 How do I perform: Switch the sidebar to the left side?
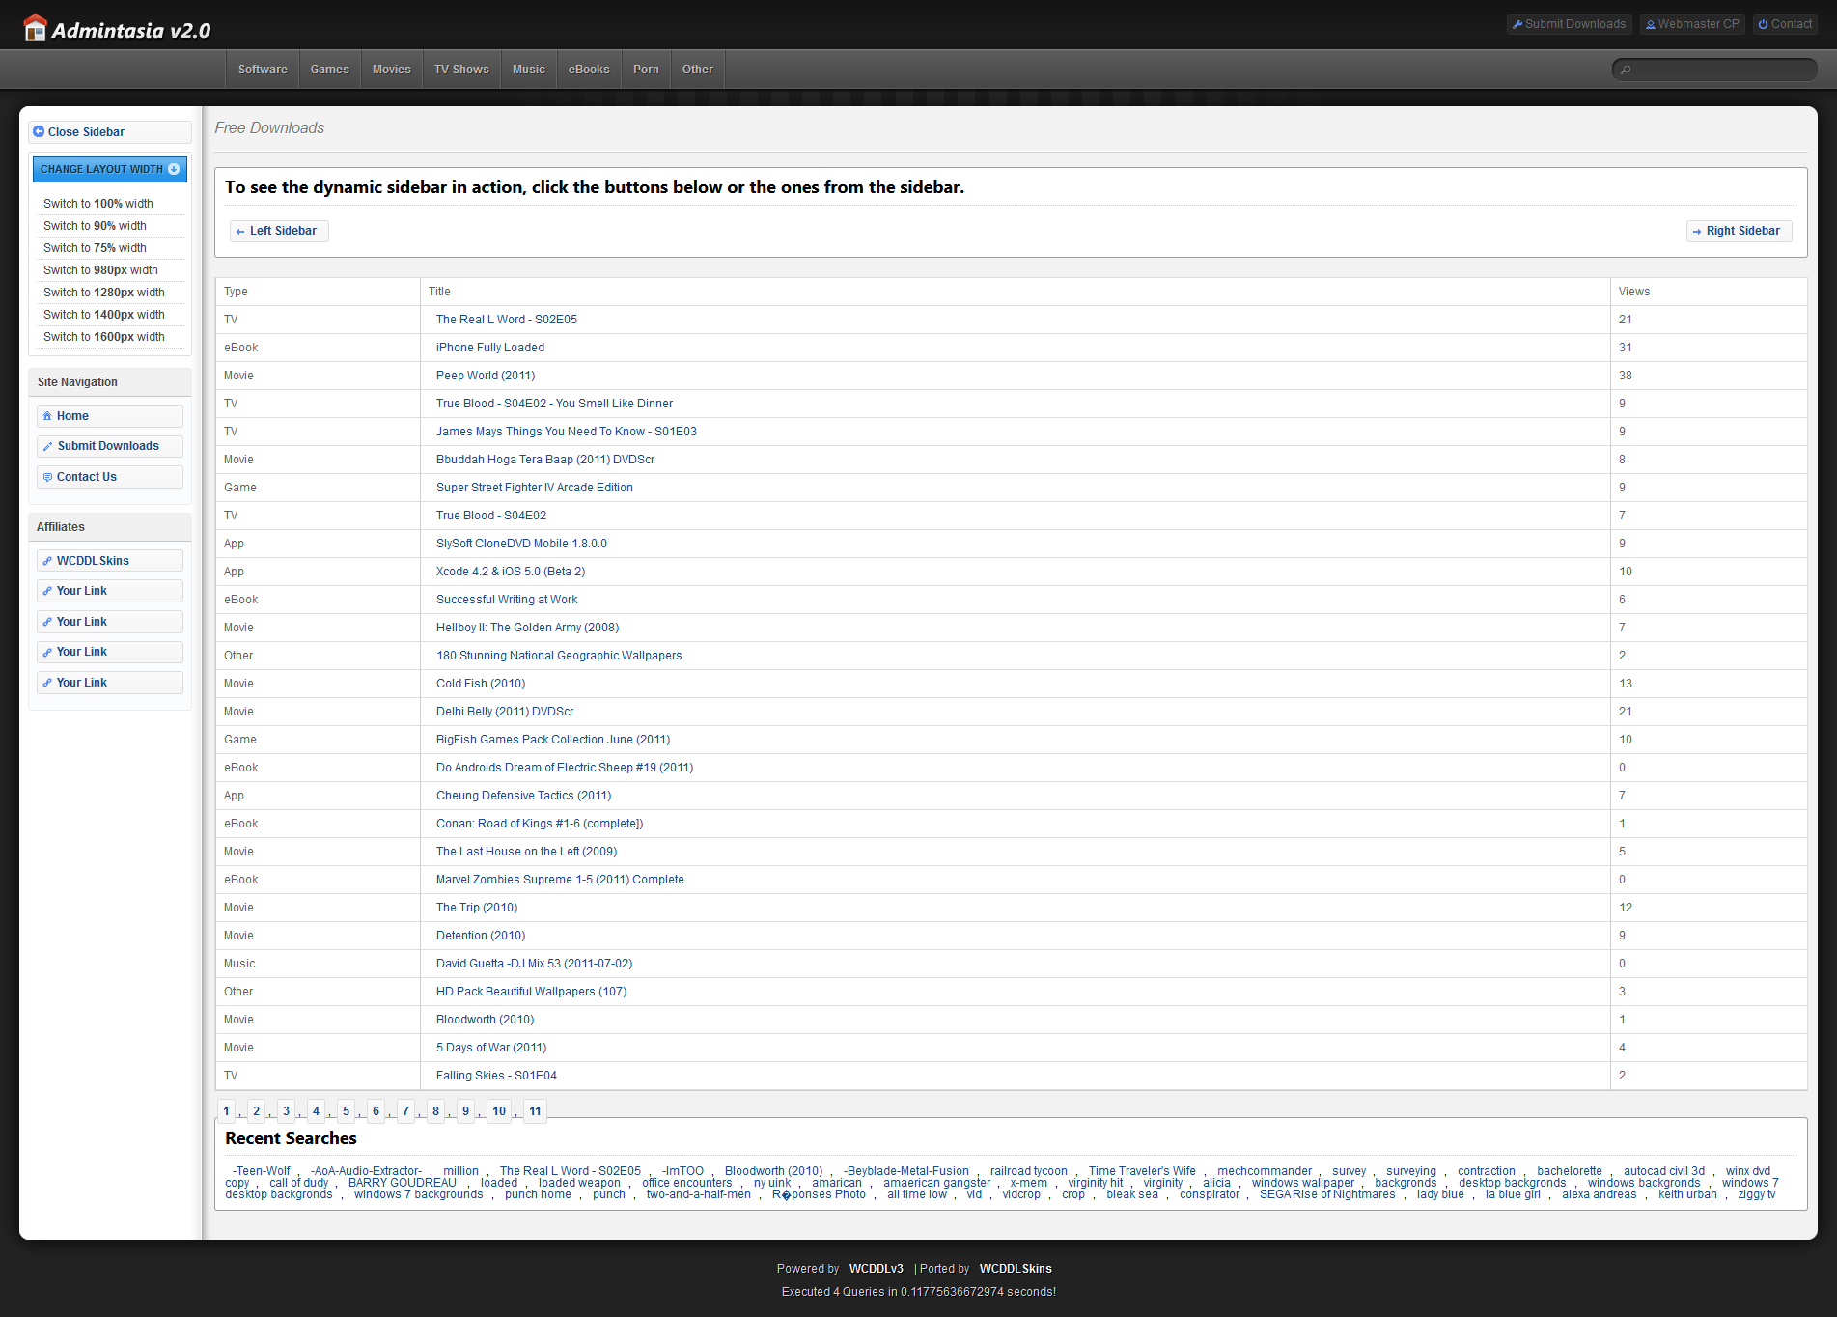[279, 231]
